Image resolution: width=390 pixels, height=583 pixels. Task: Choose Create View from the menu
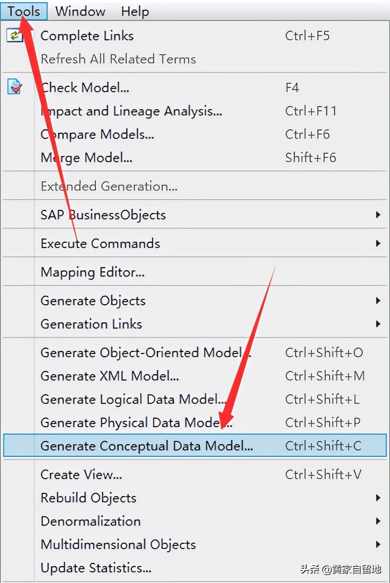click(81, 474)
